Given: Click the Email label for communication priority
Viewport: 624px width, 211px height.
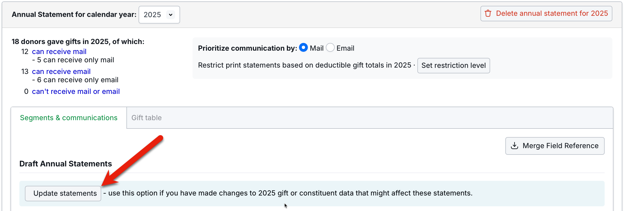Looking at the screenshot, I should coord(345,48).
